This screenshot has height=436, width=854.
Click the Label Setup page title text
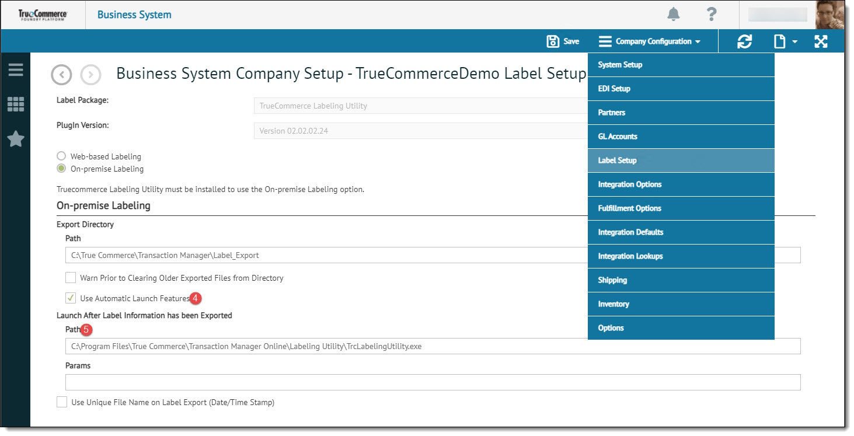pos(351,74)
